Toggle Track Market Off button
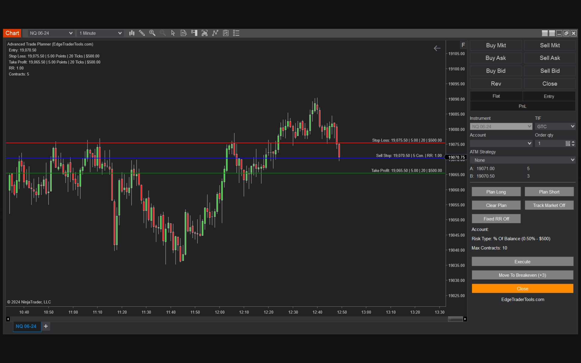The height and width of the screenshot is (363, 581). point(549,205)
